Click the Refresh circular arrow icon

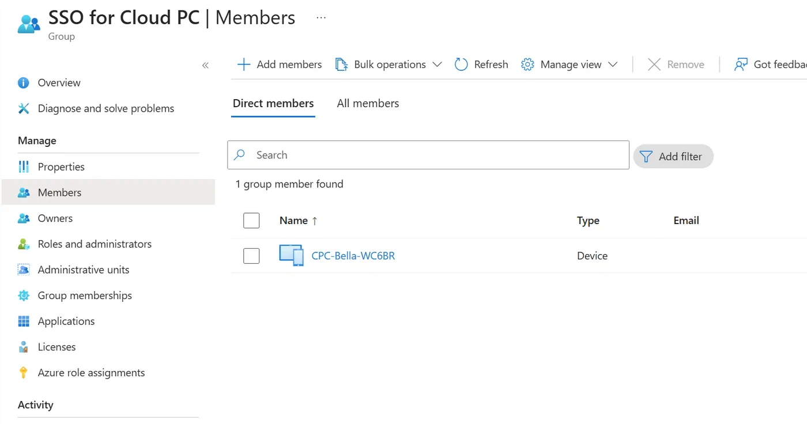pyautogui.click(x=461, y=65)
